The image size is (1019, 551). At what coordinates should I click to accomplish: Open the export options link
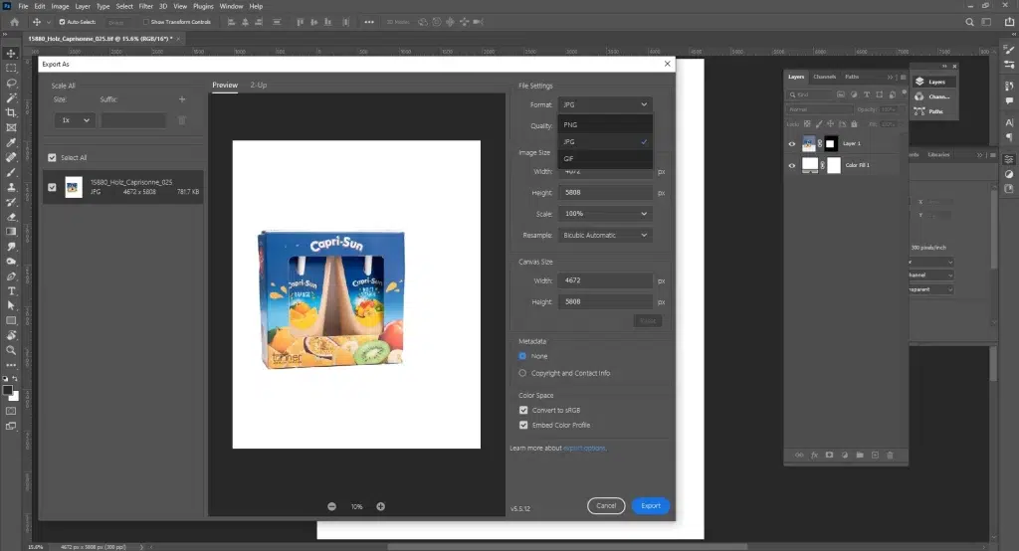click(584, 449)
